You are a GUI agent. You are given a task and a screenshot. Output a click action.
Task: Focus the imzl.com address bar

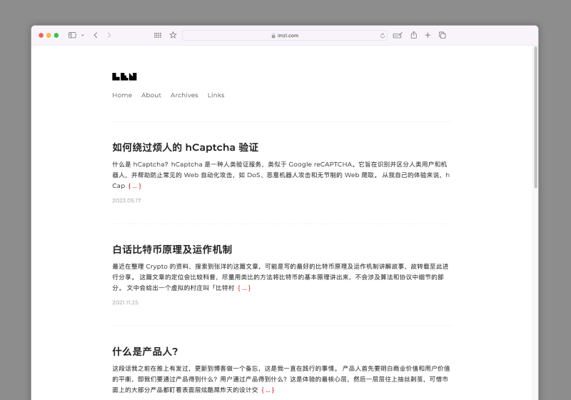(284, 35)
